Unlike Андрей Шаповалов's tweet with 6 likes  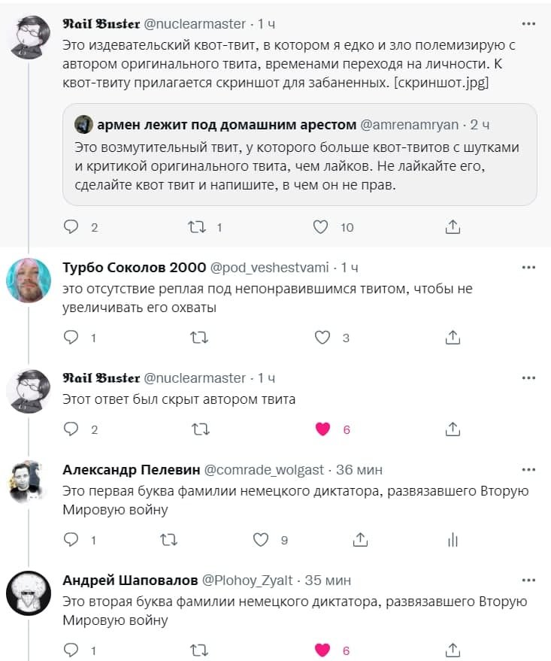322,650
